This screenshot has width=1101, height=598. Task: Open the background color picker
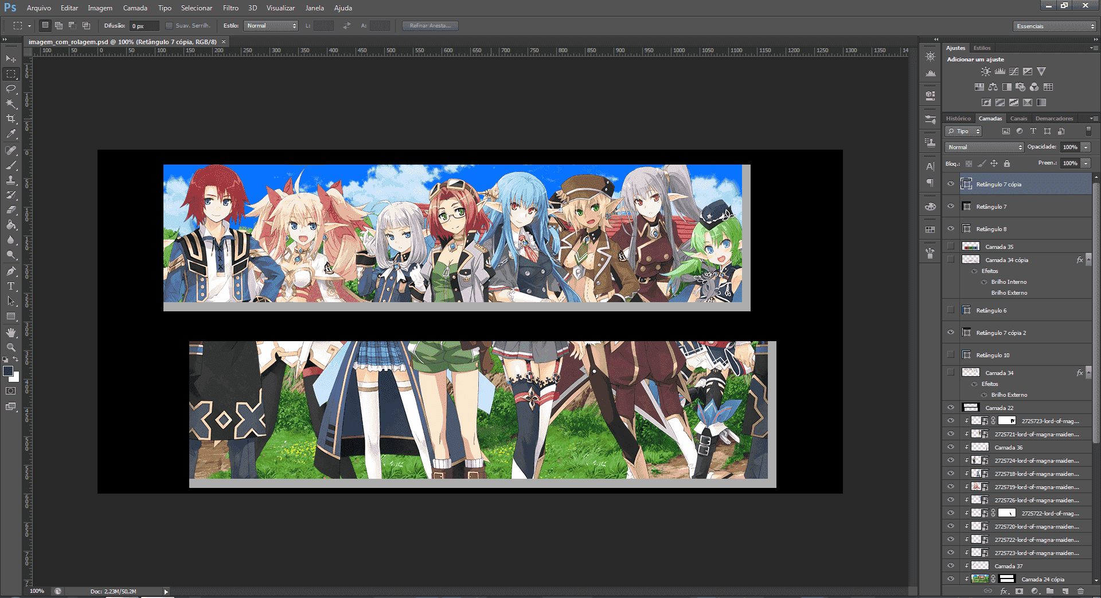click(15, 378)
